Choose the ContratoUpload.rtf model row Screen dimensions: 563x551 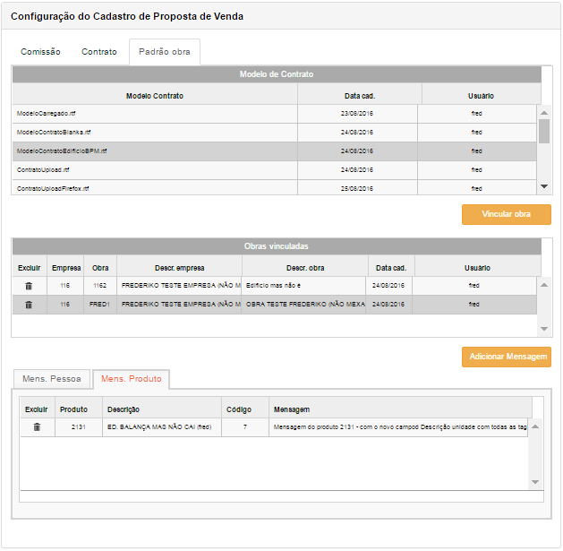click(x=43, y=169)
